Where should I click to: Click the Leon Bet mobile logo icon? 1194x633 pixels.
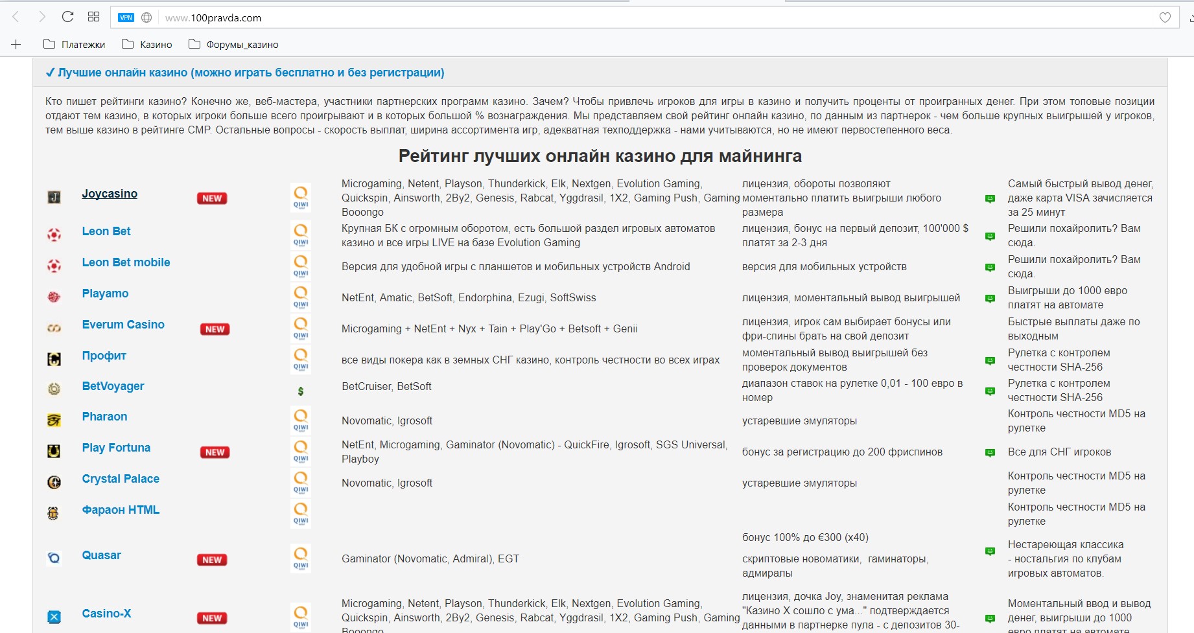pos(54,266)
